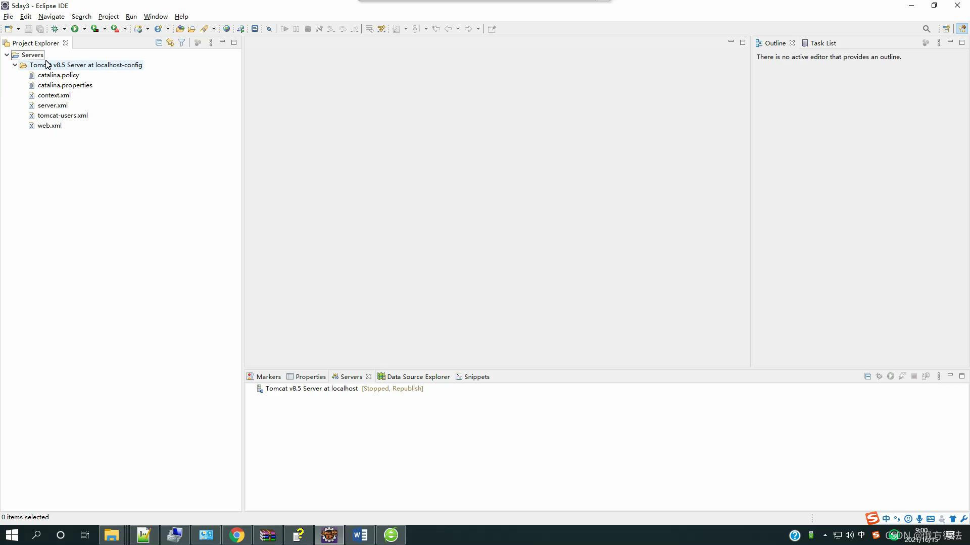Click the Save All toolbar icon

(x=40, y=29)
